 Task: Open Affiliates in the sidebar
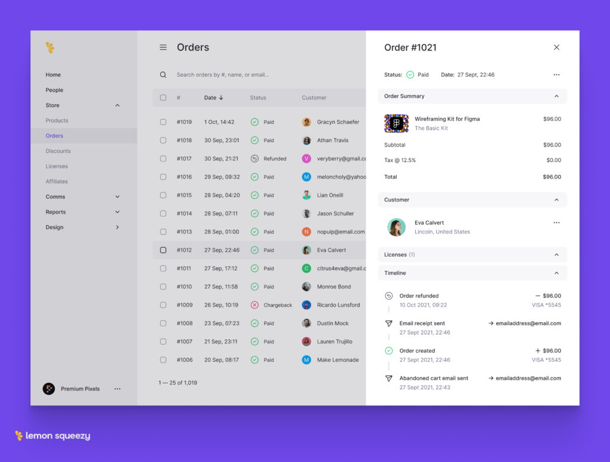pyautogui.click(x=57, y=181)
